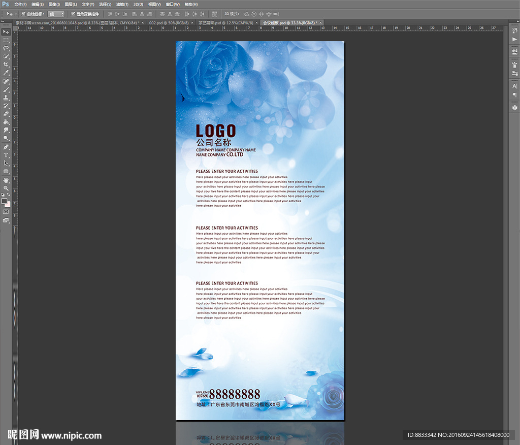Click Auto-Align Layers icon in options bar
Viewport: 520px width, 445px height.
(x=215, y=14)
